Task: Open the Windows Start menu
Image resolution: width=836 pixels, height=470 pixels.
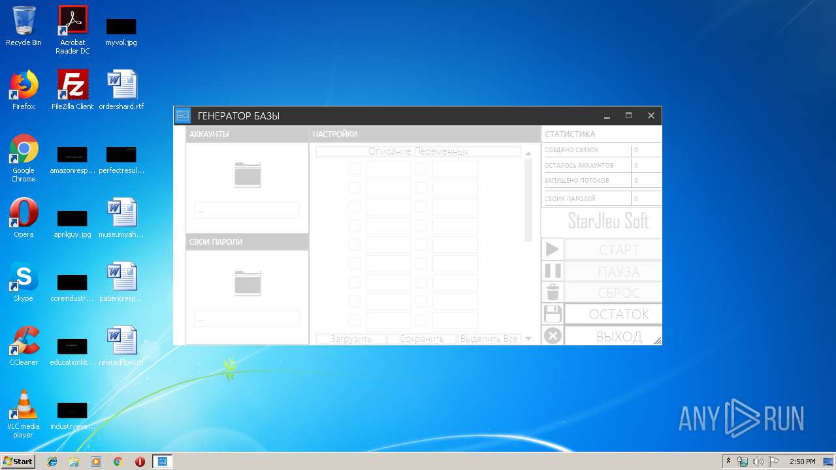Action: (x=18, y=462)
